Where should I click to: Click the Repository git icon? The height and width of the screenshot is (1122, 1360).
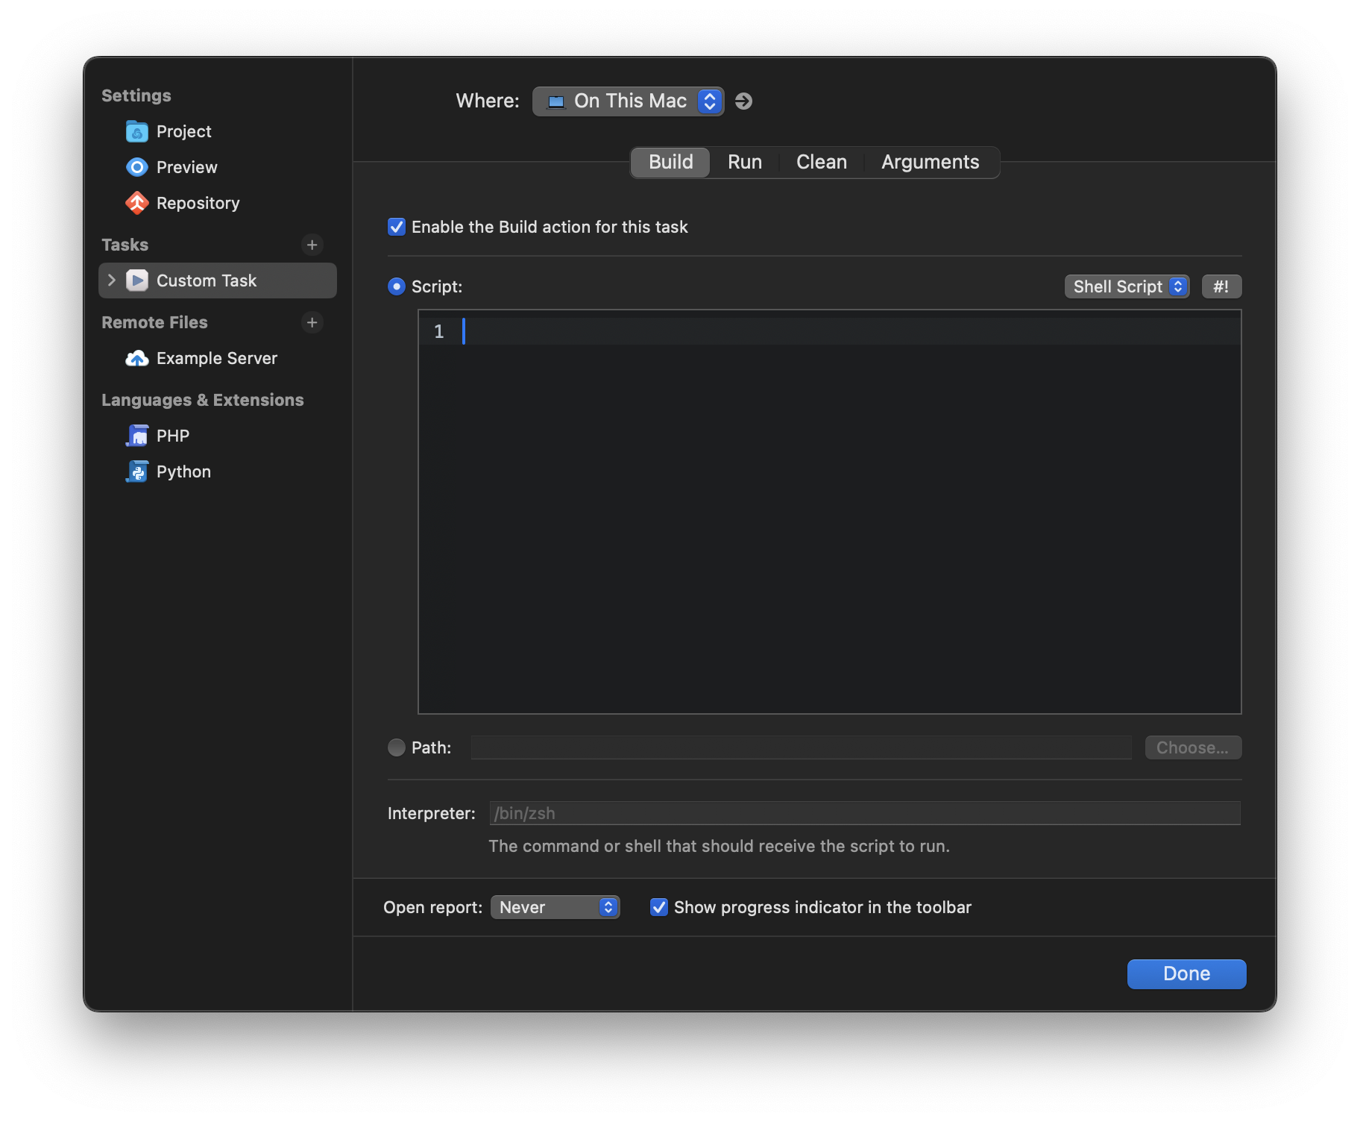[137, 203]
